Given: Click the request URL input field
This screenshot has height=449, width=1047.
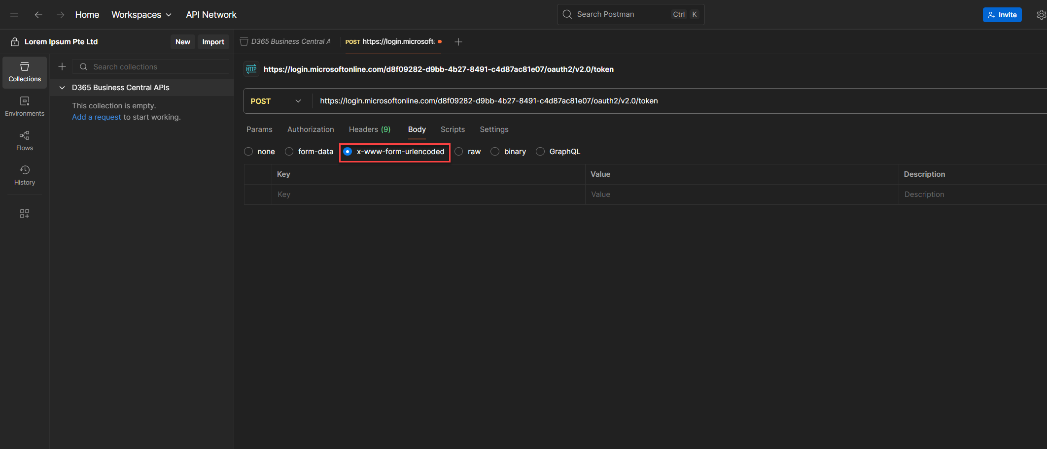Looking at the screenshot, I should 680,101.
